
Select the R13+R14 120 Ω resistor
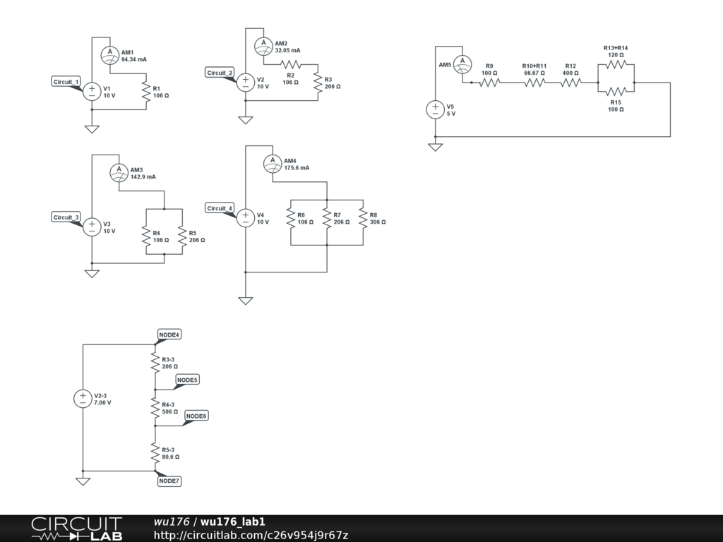point(616,64)
